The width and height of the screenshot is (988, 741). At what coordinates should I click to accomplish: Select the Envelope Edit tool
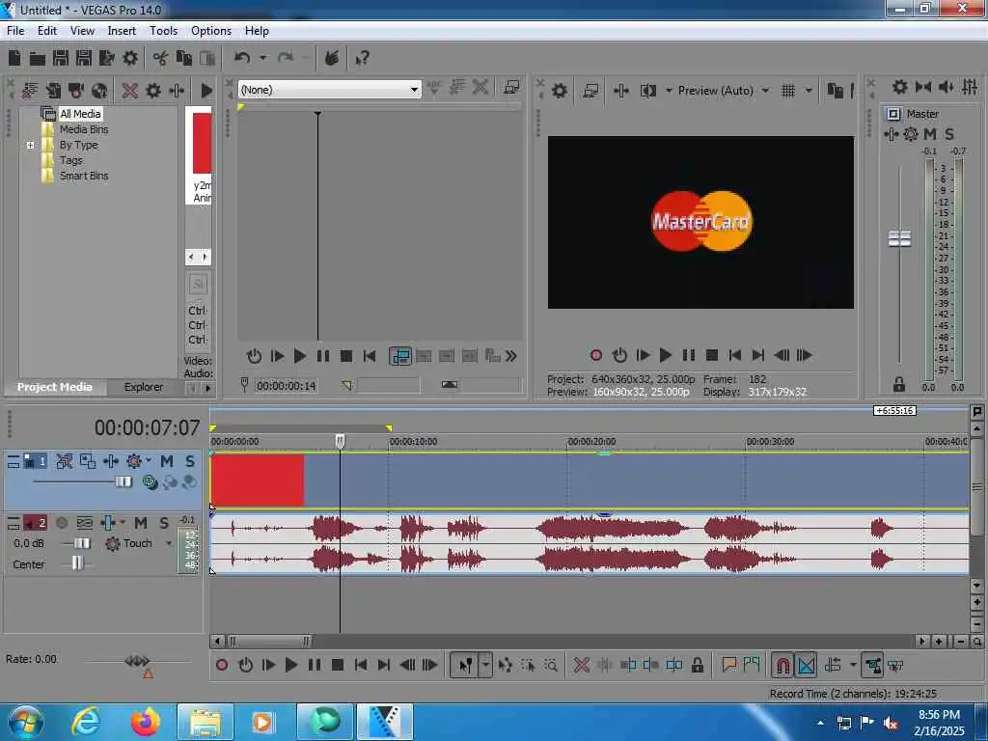505,666
